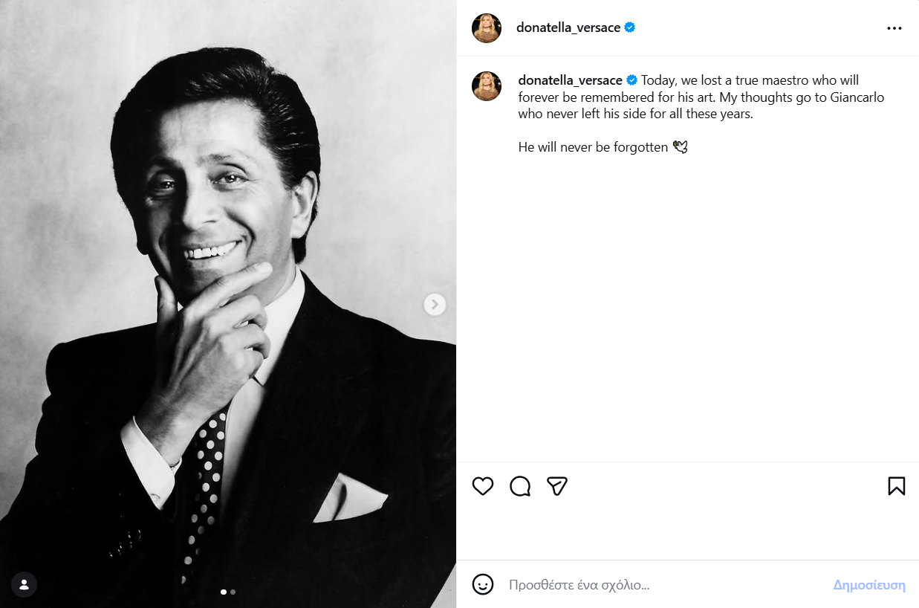Click the profile avatar beside the caption
This screenshot has height=608, width=919.
click(487, 86)
